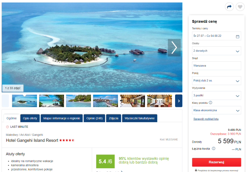Open Mapa i informacje o regionie tab

pos(62,118)
